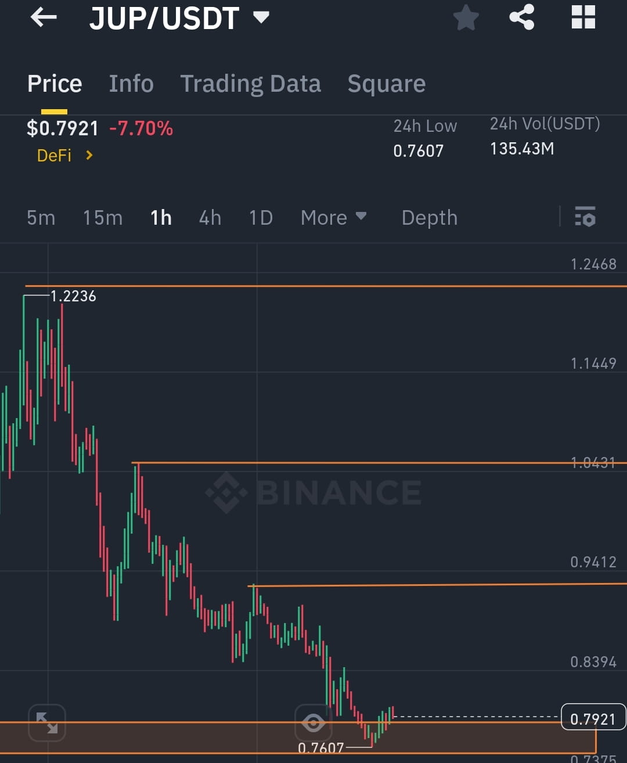Switch to the Price tab
The height and width of the screenshot is (763, 627).
tap(55, 84)
